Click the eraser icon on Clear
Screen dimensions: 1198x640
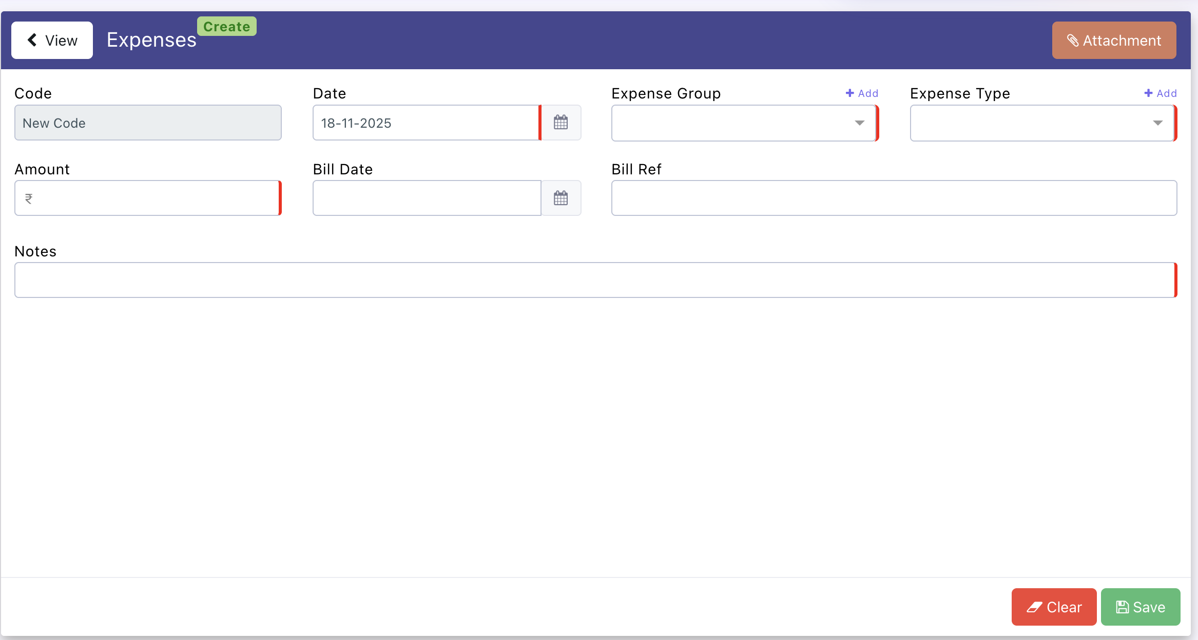[x=1034, y=607]
